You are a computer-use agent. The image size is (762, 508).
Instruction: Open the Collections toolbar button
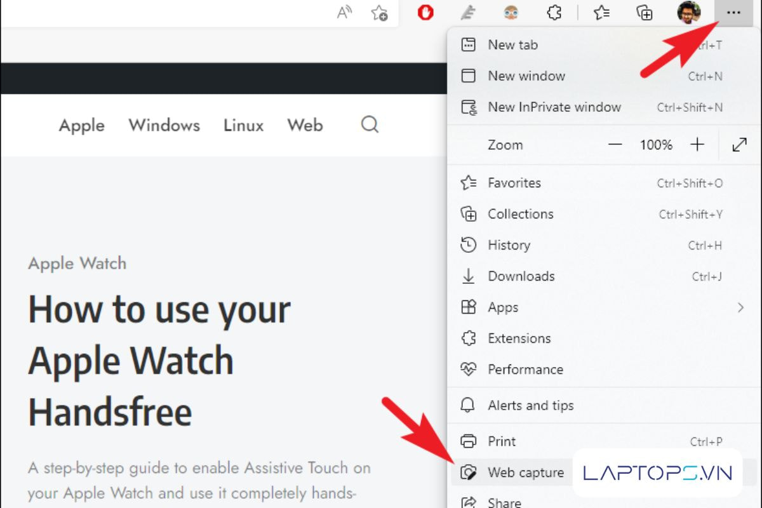(x=645, y=13)
